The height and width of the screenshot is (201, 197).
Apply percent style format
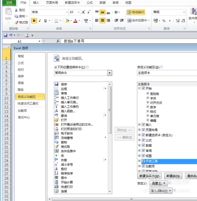(x=164, y=21)
